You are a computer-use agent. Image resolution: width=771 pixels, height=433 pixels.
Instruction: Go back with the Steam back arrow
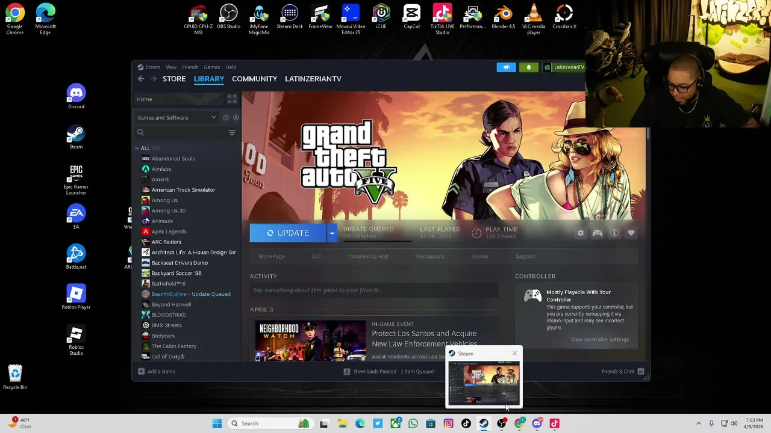click(x=141, y=79)
